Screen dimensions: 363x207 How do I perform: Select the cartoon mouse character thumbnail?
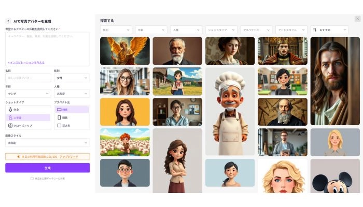[335, 176]
